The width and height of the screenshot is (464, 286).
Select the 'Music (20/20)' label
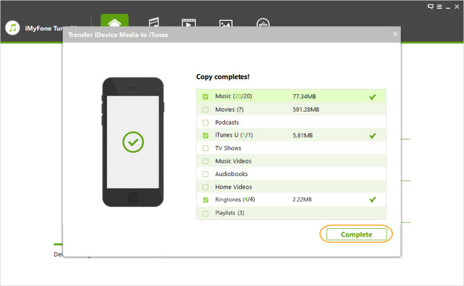[234, 96]
